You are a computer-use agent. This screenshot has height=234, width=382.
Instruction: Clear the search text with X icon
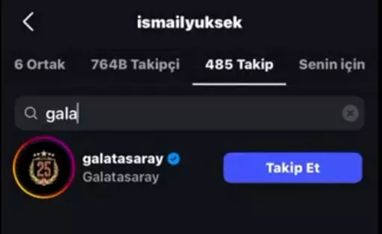tap(350, 113)
